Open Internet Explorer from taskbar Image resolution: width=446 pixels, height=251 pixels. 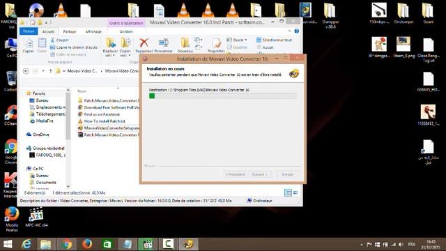pyautogui.click(x=26, y=244)
